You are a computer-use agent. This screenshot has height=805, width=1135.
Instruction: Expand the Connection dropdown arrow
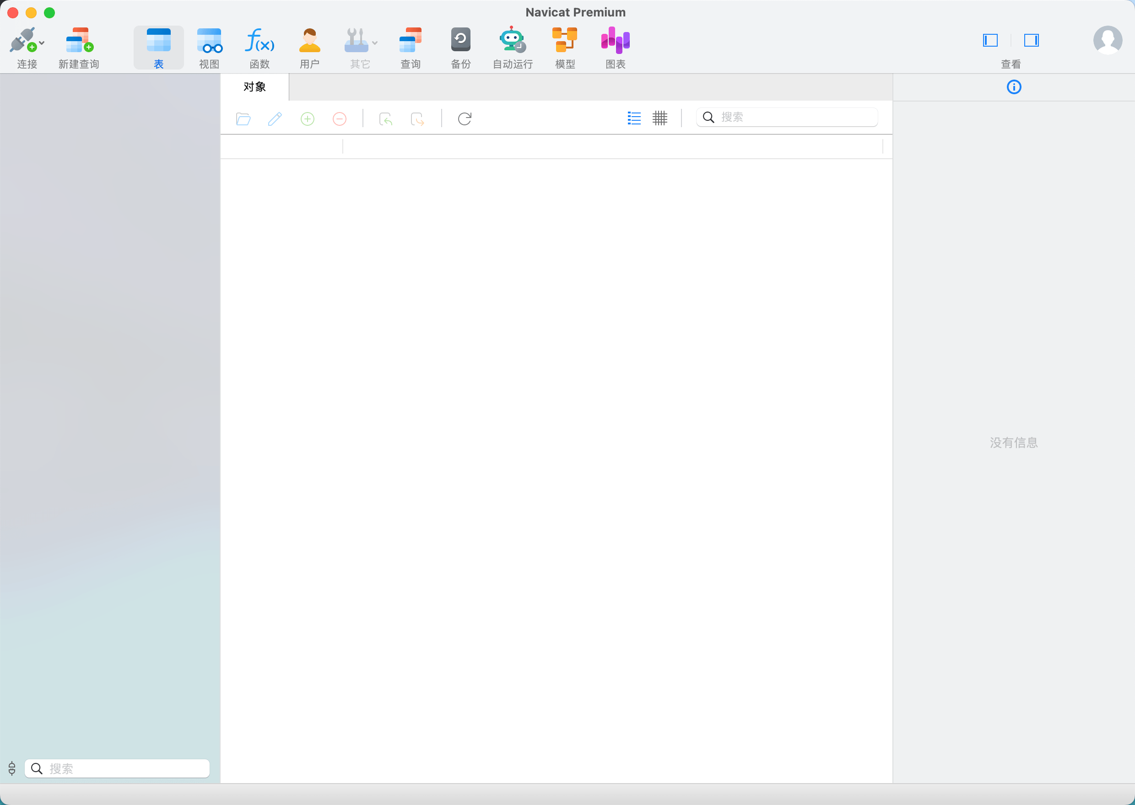pos(42,43)
